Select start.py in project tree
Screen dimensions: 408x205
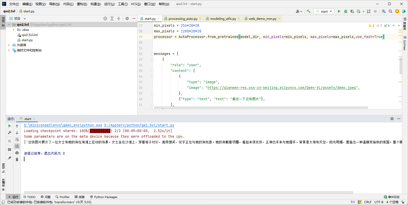click(27, 40)
